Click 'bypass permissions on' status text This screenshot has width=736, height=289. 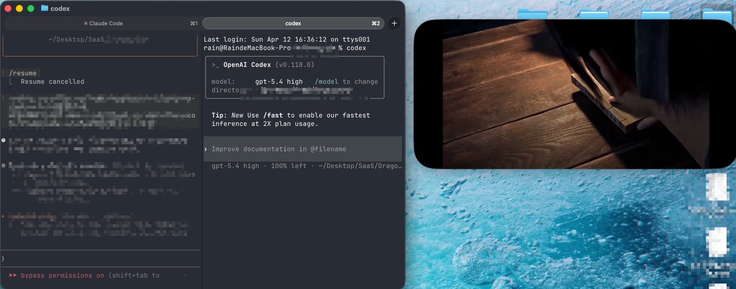pyautogui.click(x=63, y=276)
